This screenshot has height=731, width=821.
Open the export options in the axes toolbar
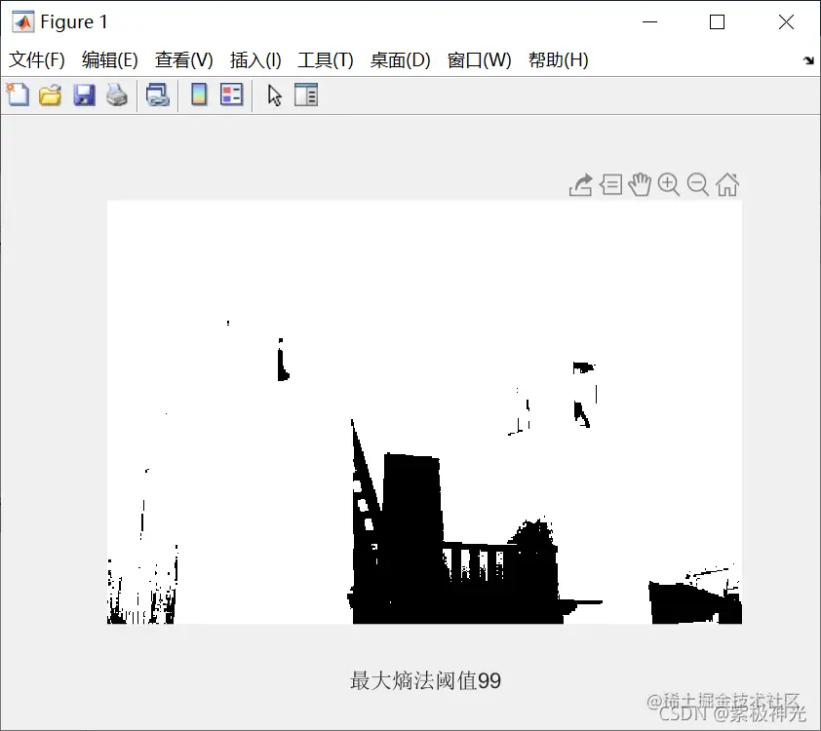tap(581, 185)
